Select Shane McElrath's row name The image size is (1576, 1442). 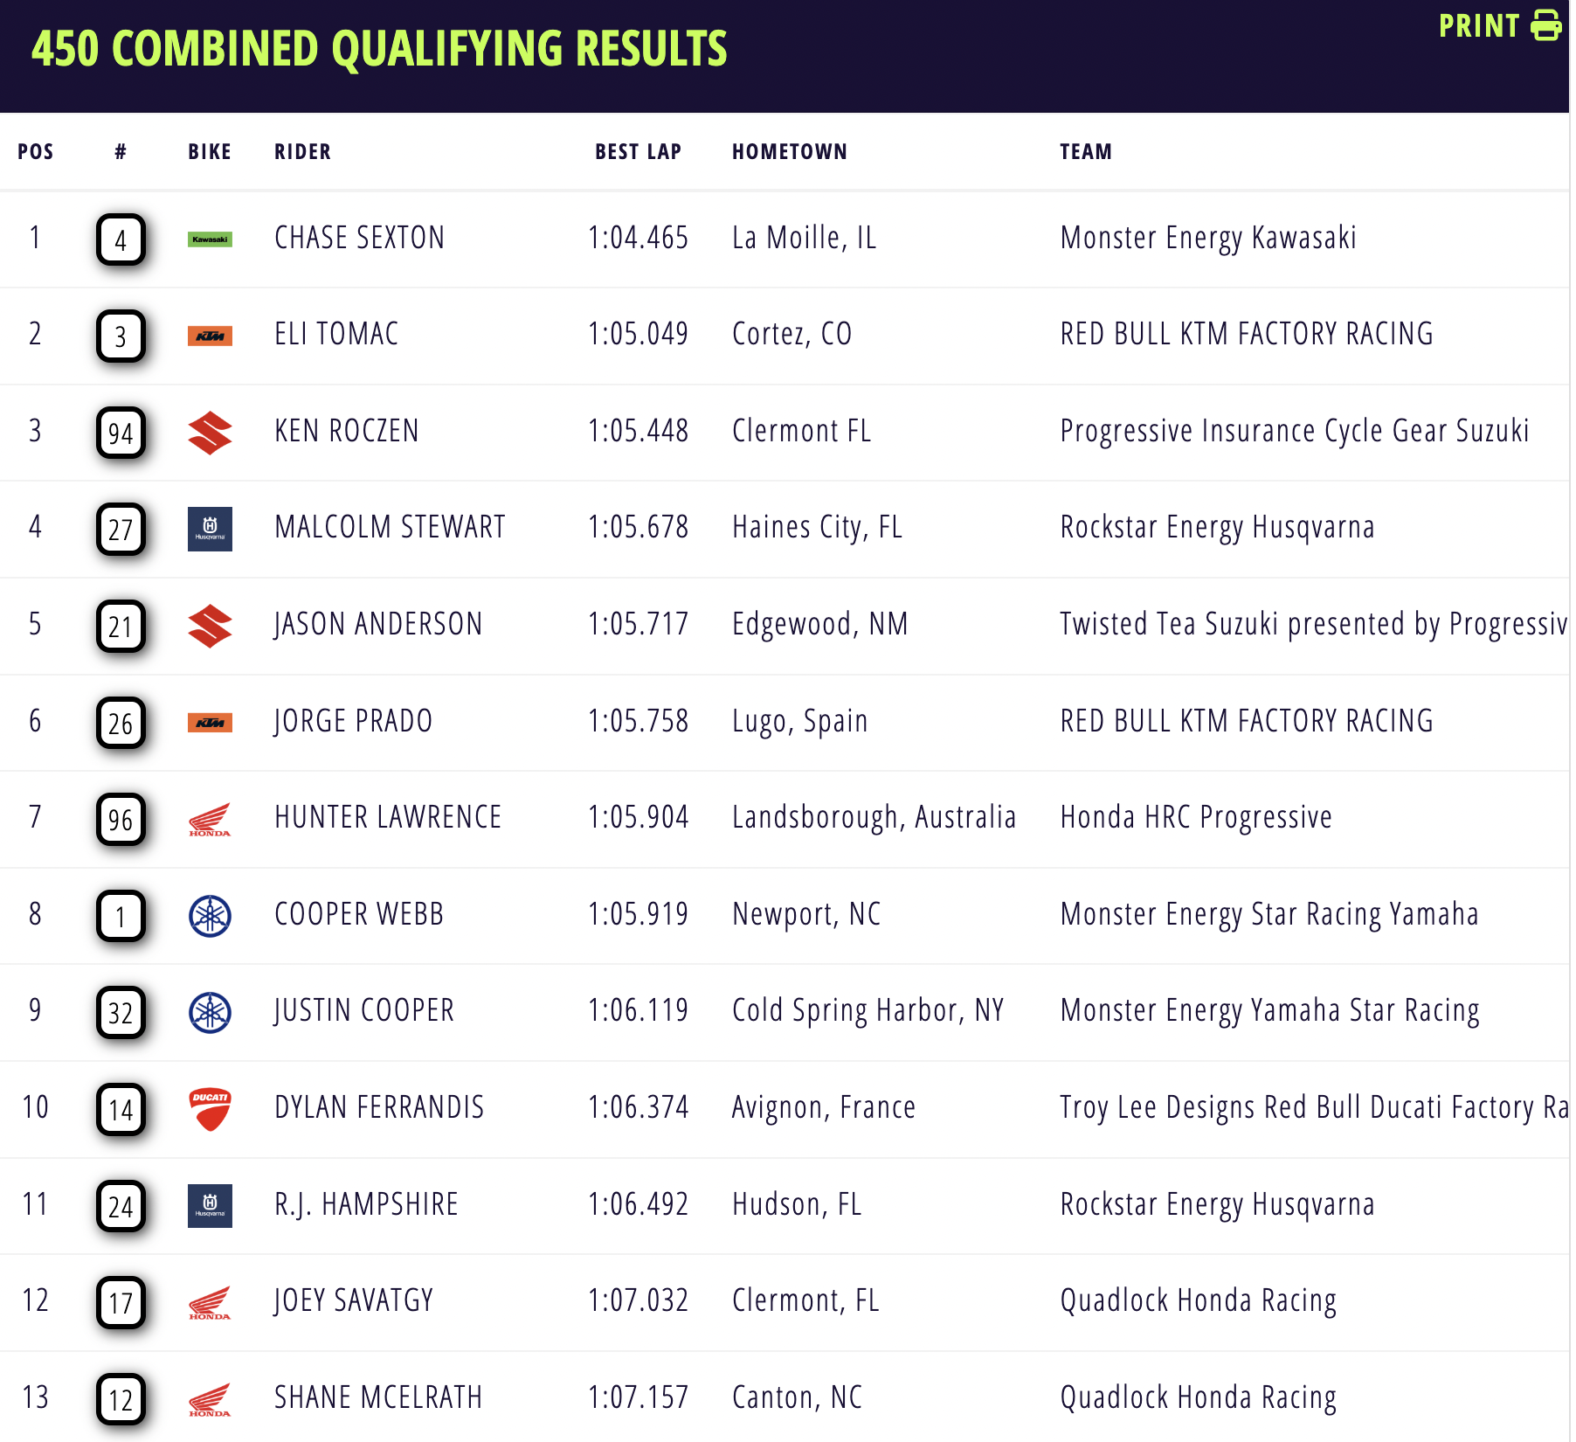click(377, 1397)
